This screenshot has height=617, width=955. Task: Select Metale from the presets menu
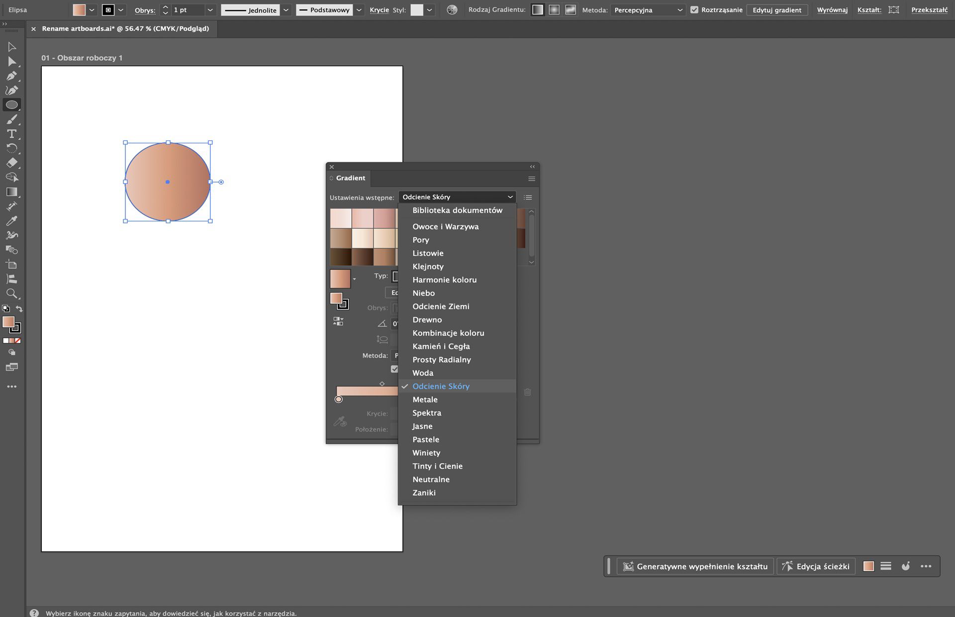coord(424,399)
